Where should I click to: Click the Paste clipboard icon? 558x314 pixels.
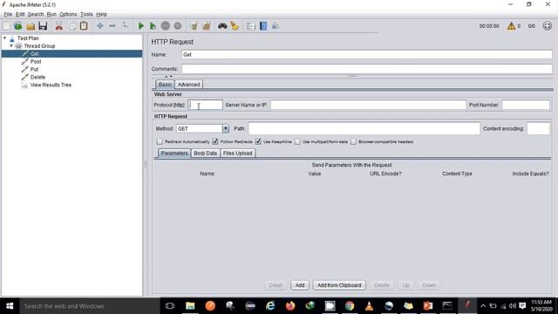pyautogui.click(x=84, y=26)
